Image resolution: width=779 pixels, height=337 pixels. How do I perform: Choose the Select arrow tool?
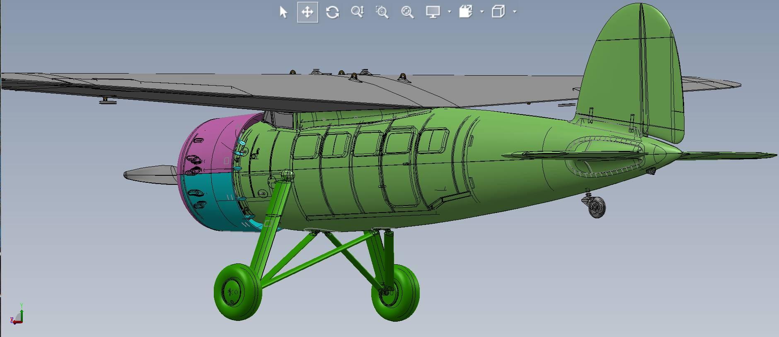[283, 12]
